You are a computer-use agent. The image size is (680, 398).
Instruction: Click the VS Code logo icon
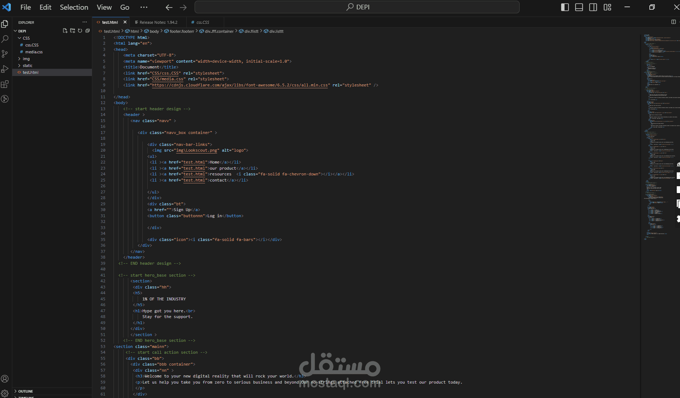click(x=6, y=7)
